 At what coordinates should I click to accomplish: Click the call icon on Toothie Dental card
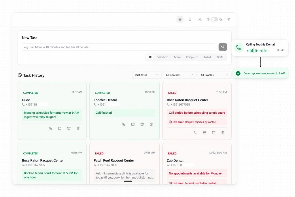124,124
